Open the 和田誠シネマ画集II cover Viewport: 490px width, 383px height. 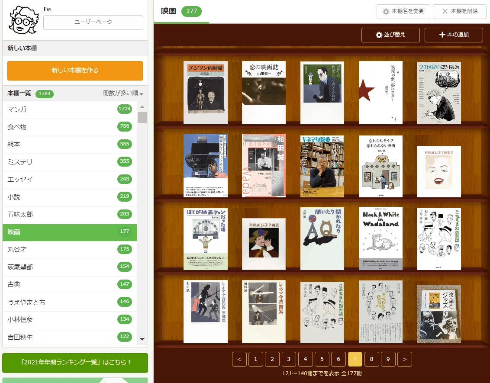[x=439, y=171]
